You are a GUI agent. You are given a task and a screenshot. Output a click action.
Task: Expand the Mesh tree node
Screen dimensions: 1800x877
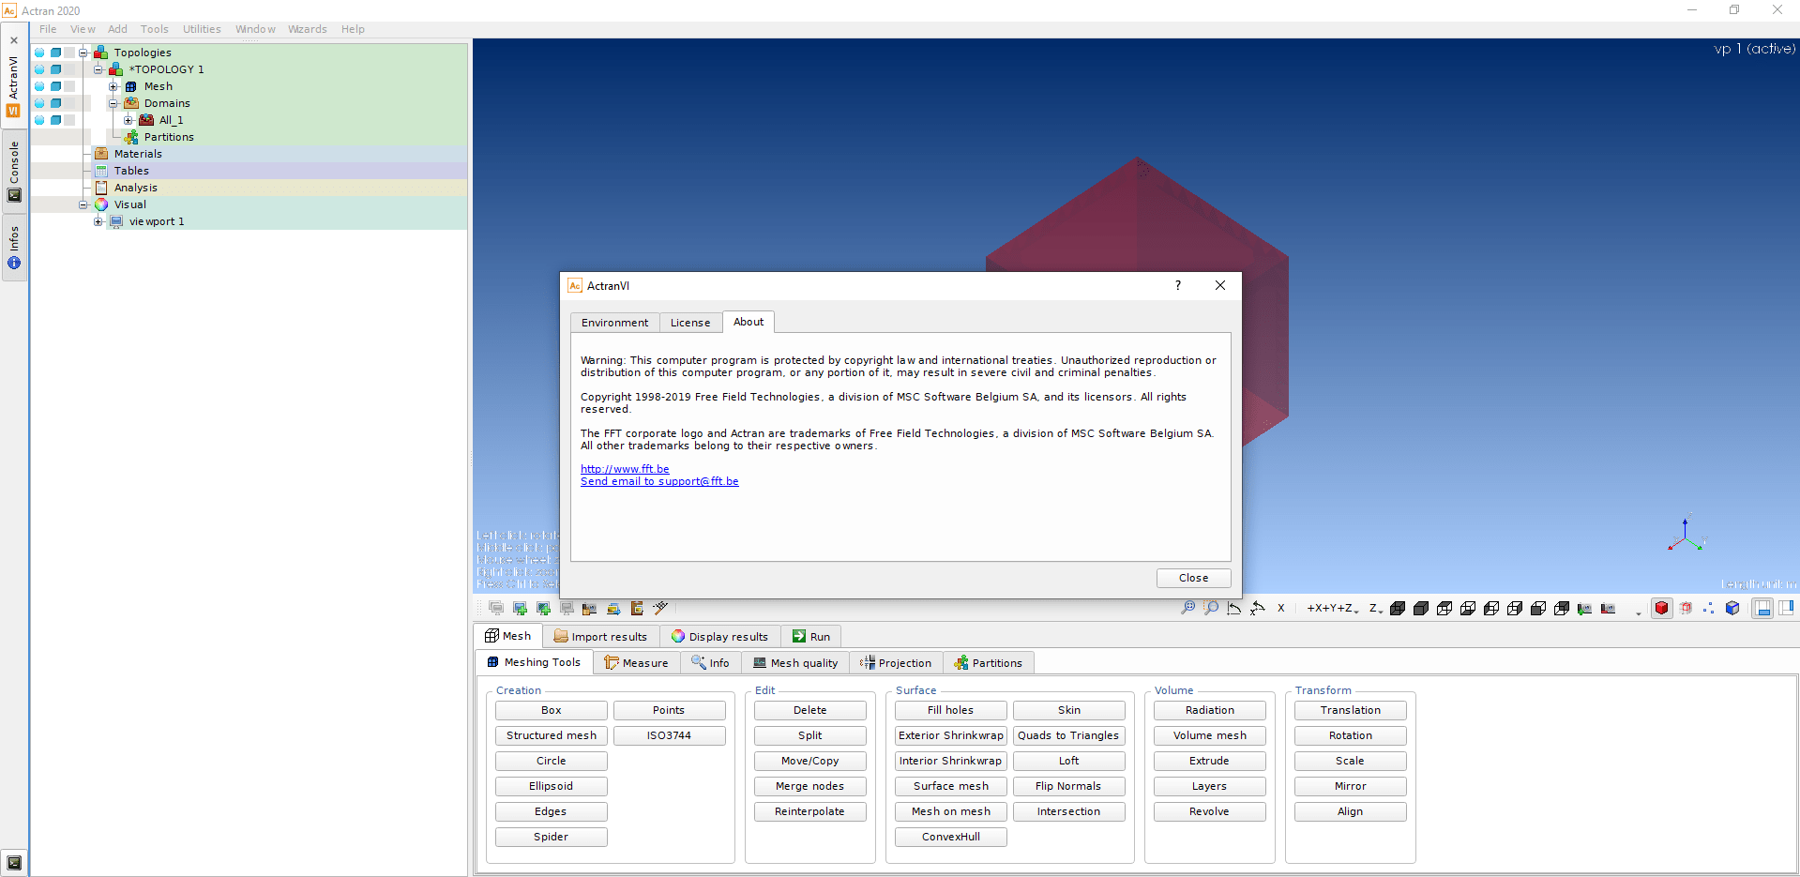point(113,86)
